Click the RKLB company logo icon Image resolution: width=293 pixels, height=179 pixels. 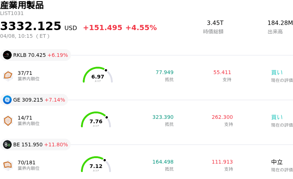tap(7, 55)
